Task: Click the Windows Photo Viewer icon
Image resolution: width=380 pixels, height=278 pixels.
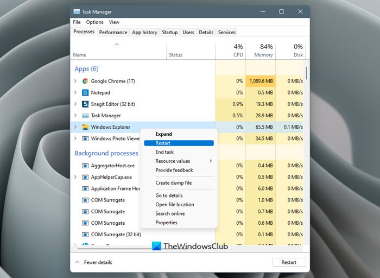Action: (85, 138)
